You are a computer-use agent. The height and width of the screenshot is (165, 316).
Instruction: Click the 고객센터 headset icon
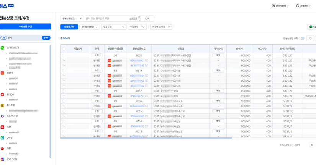pyautogui.click(x=298, y=6)
